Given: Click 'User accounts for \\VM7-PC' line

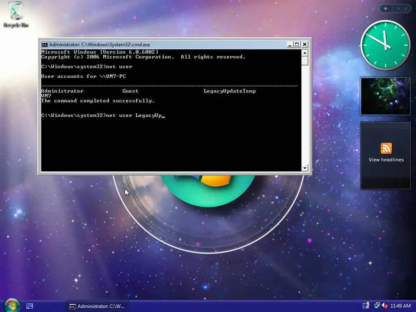Looking at the screenshot, I should coord(84,76).
